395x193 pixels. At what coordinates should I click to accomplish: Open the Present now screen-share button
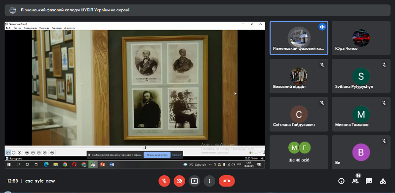coord(195,181)
